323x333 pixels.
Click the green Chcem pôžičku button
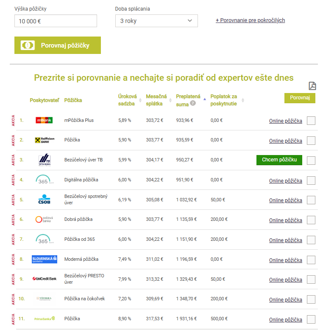tap(279, 160)
